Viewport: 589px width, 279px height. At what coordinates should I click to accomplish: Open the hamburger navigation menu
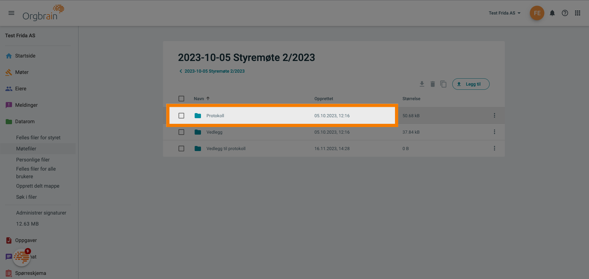[11, 13]
